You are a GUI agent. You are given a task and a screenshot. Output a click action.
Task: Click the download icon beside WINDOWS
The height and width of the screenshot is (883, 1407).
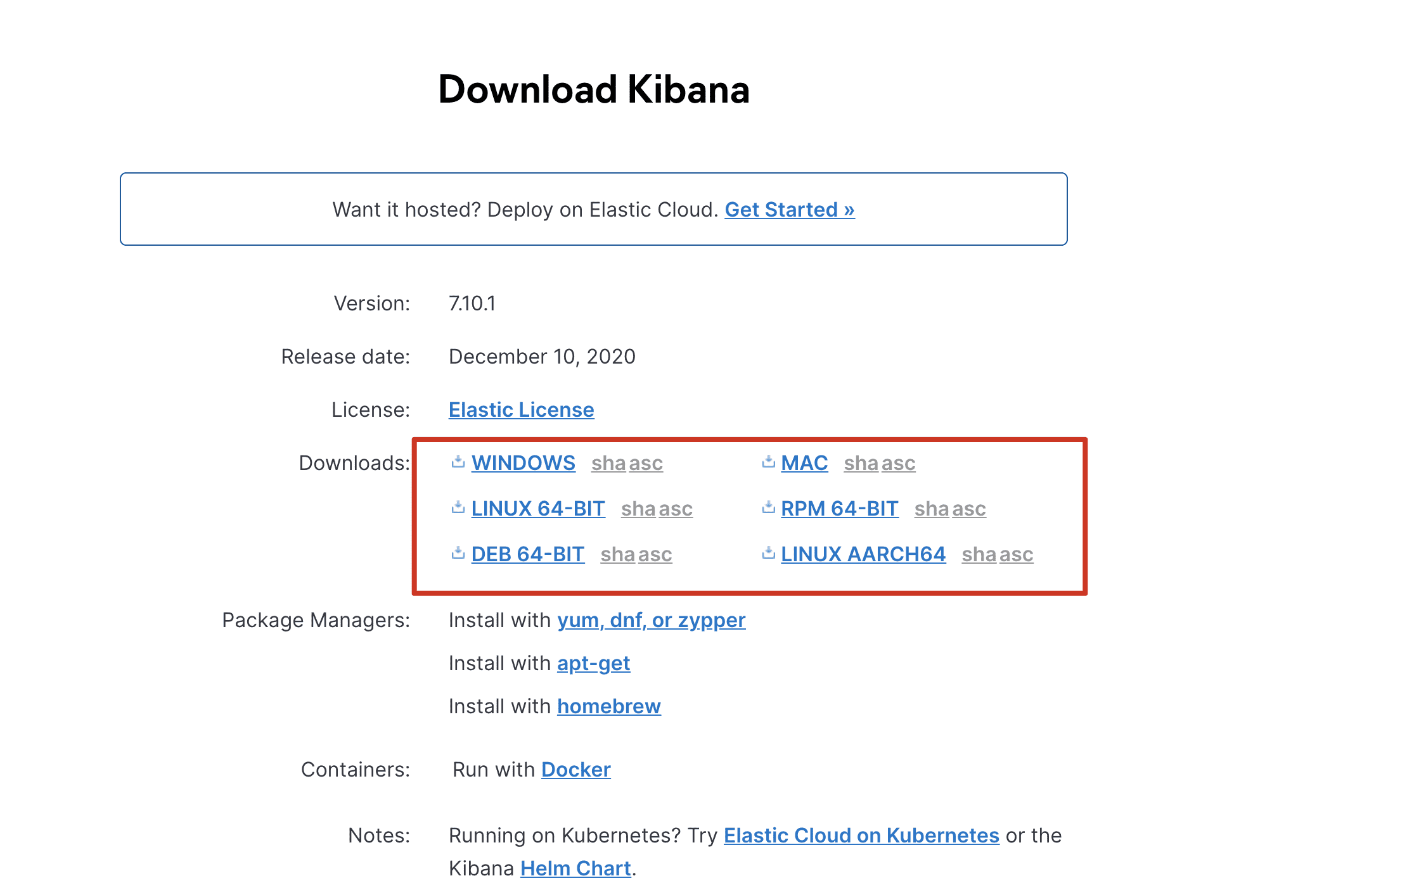pyautogui.click(x=458, y=462)
